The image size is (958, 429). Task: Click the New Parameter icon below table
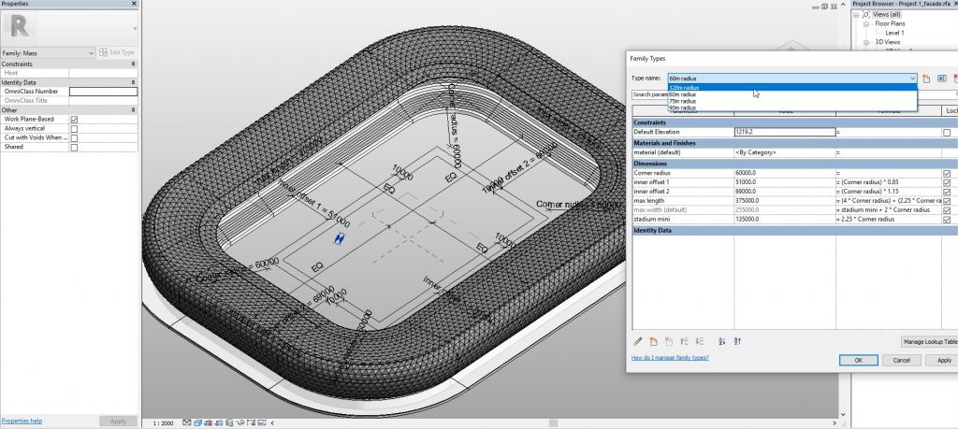(x=653, y=342)
